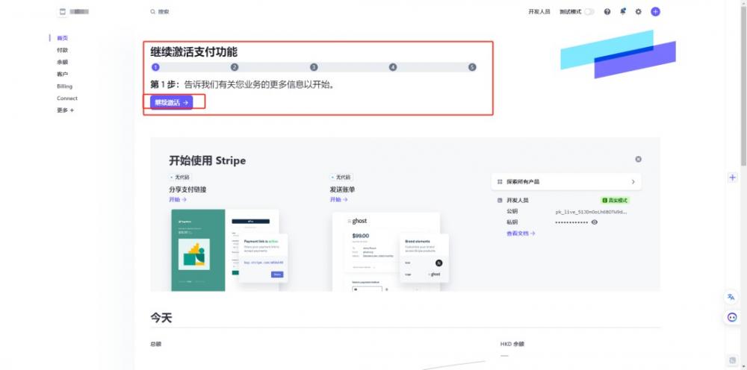Click the masked secret key dots
The height and width of the screenshot is (370, 747).
(x=571, y=222)
